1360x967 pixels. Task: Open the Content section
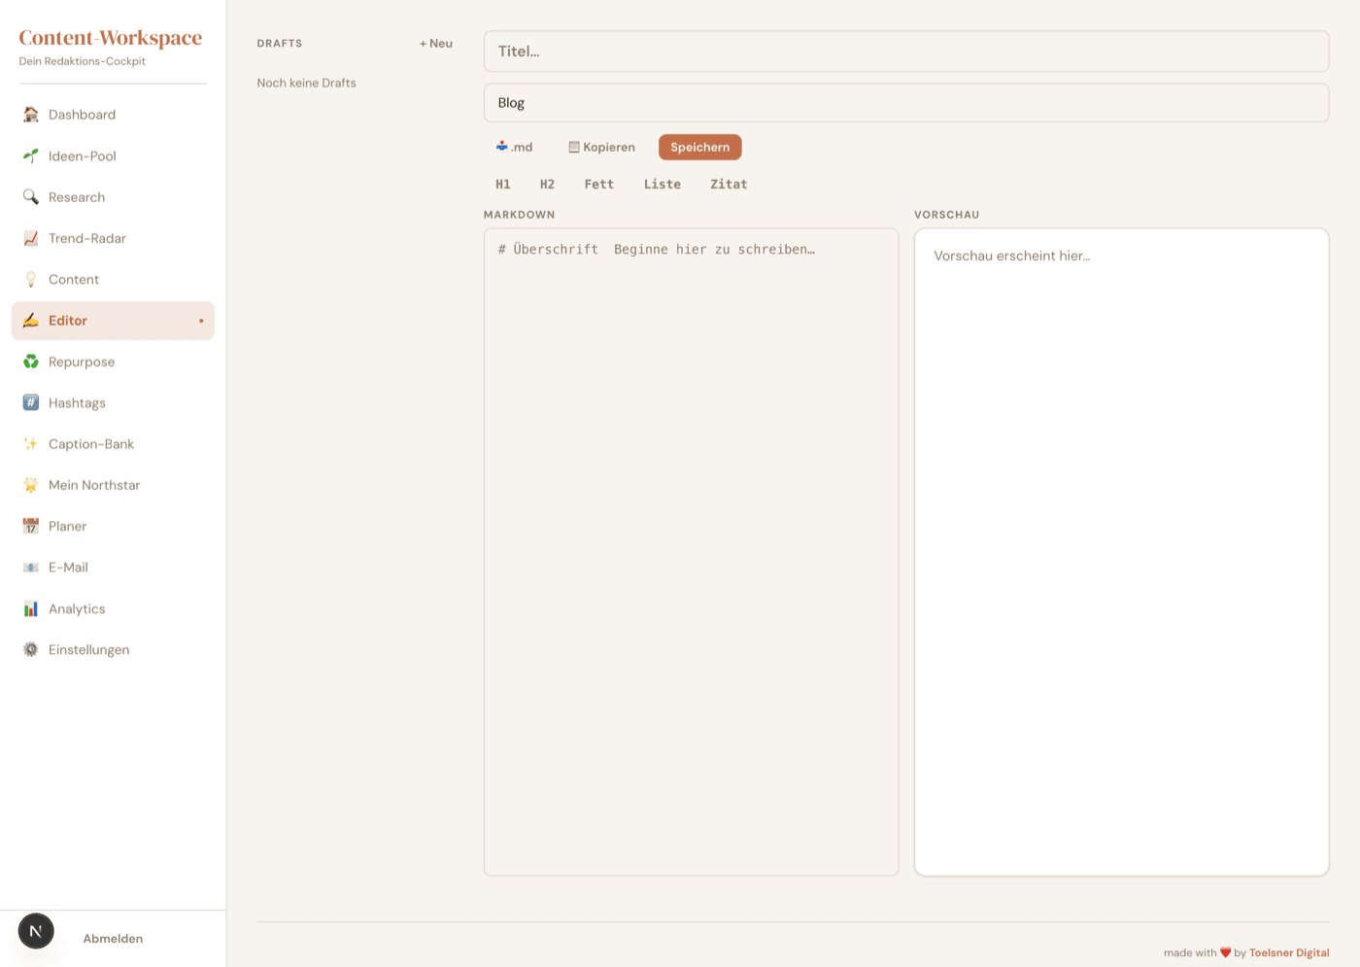coord(113,279)
